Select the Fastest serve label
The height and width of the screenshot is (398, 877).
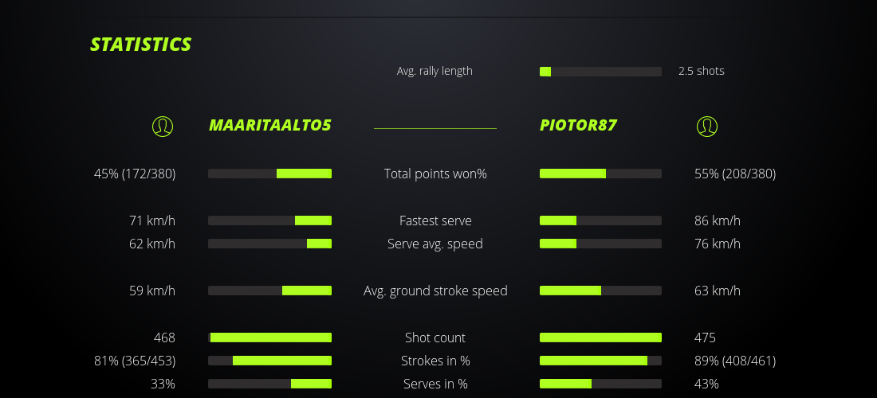(x=435, y=220)
